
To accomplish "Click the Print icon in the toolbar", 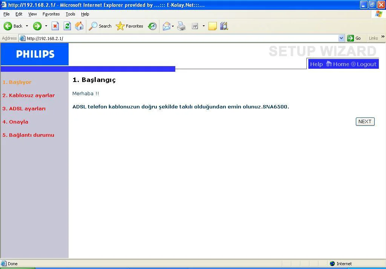I will click(181, 26).
